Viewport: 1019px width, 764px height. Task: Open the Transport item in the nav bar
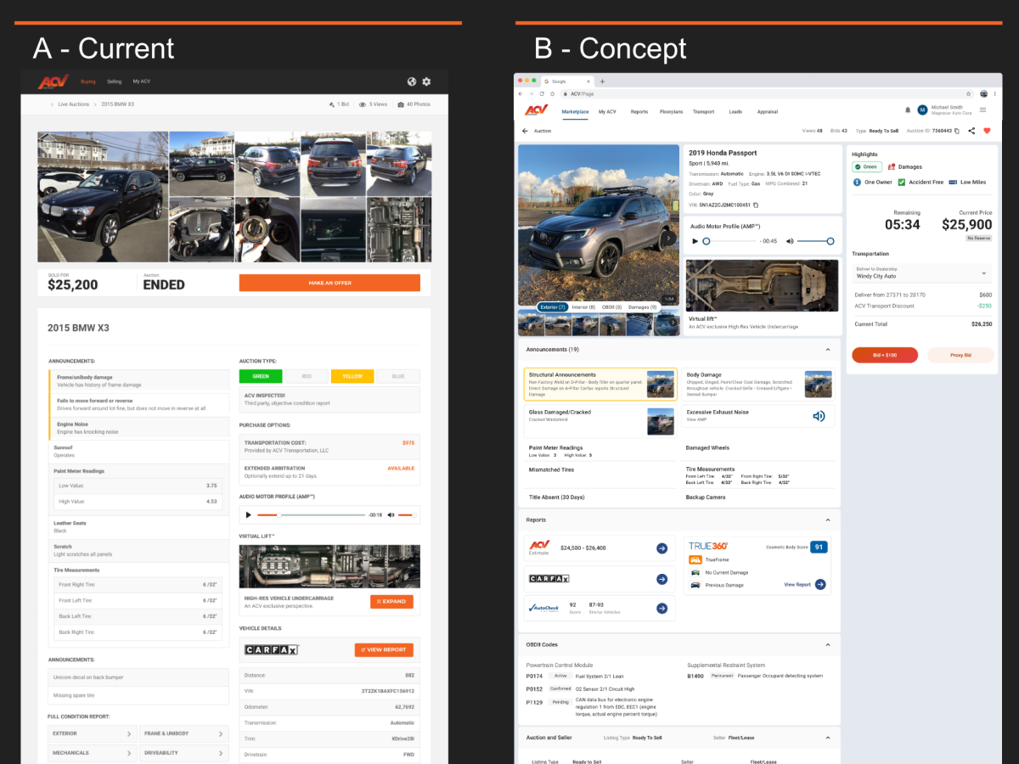click(706, 111)
